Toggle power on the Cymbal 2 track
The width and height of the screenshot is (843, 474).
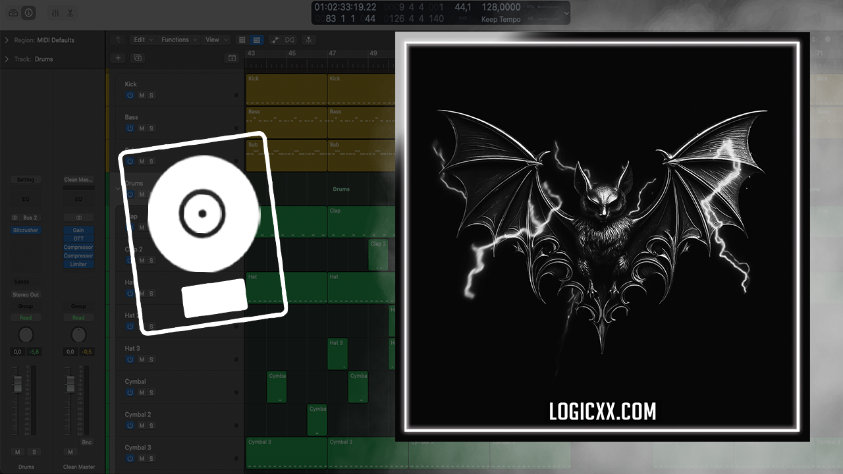[130, 425]
